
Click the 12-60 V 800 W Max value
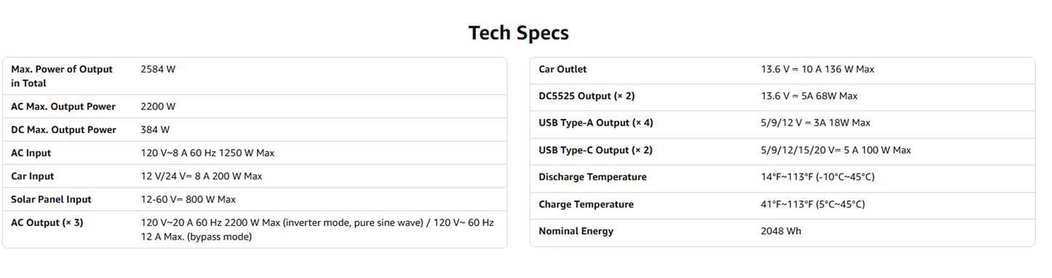tap(188, 200)
